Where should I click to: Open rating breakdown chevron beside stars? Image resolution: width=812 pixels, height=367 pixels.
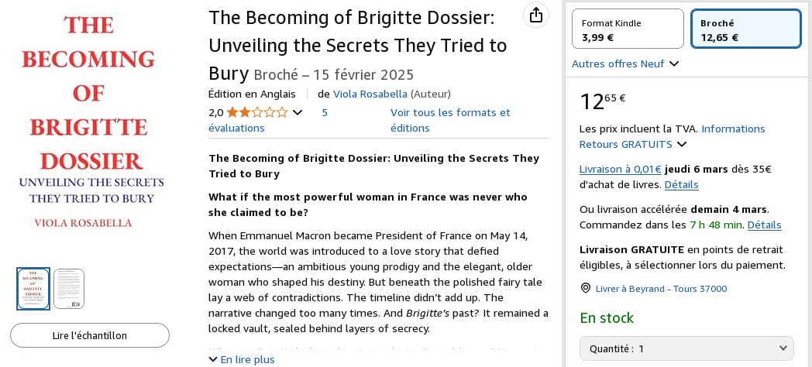click(x=298, y=112)
